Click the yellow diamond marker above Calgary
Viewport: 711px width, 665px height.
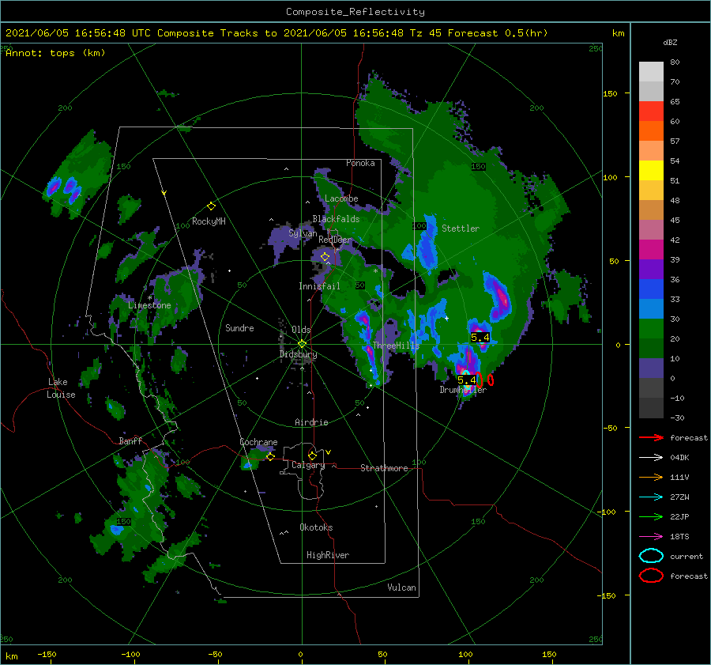[312, 455]
